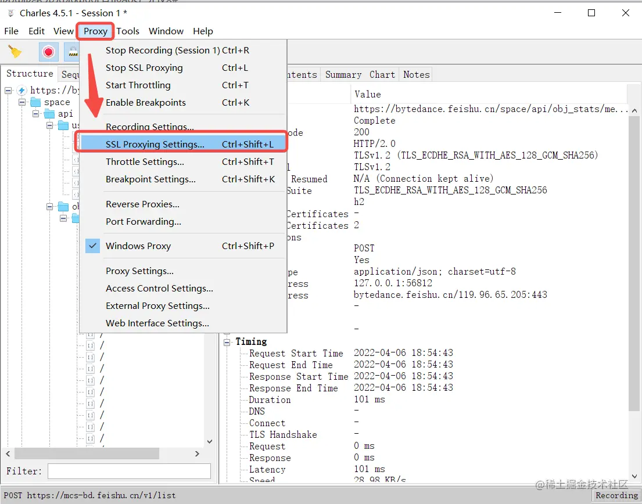Viewport: 642px width, 504px height.
Task: Click the tree vertical scrollbar down arrow
Action: (210, 441)
